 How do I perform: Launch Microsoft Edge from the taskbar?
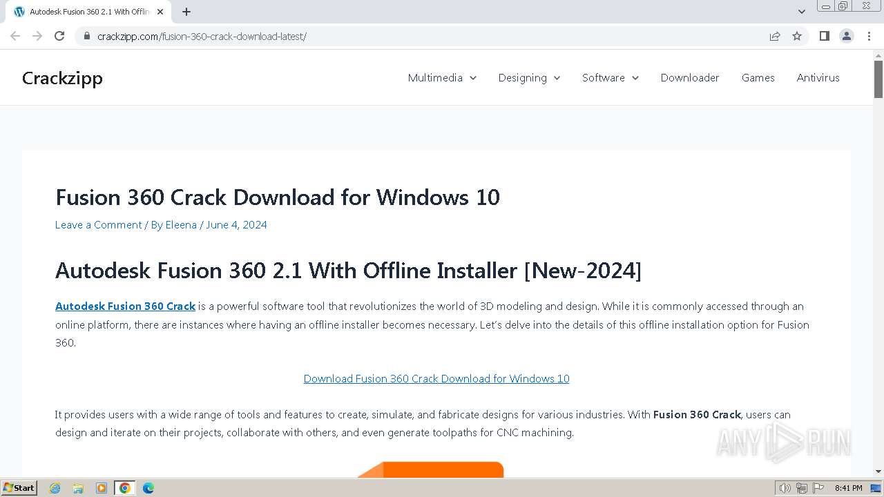pyautogui.click(x=148, y=488)
